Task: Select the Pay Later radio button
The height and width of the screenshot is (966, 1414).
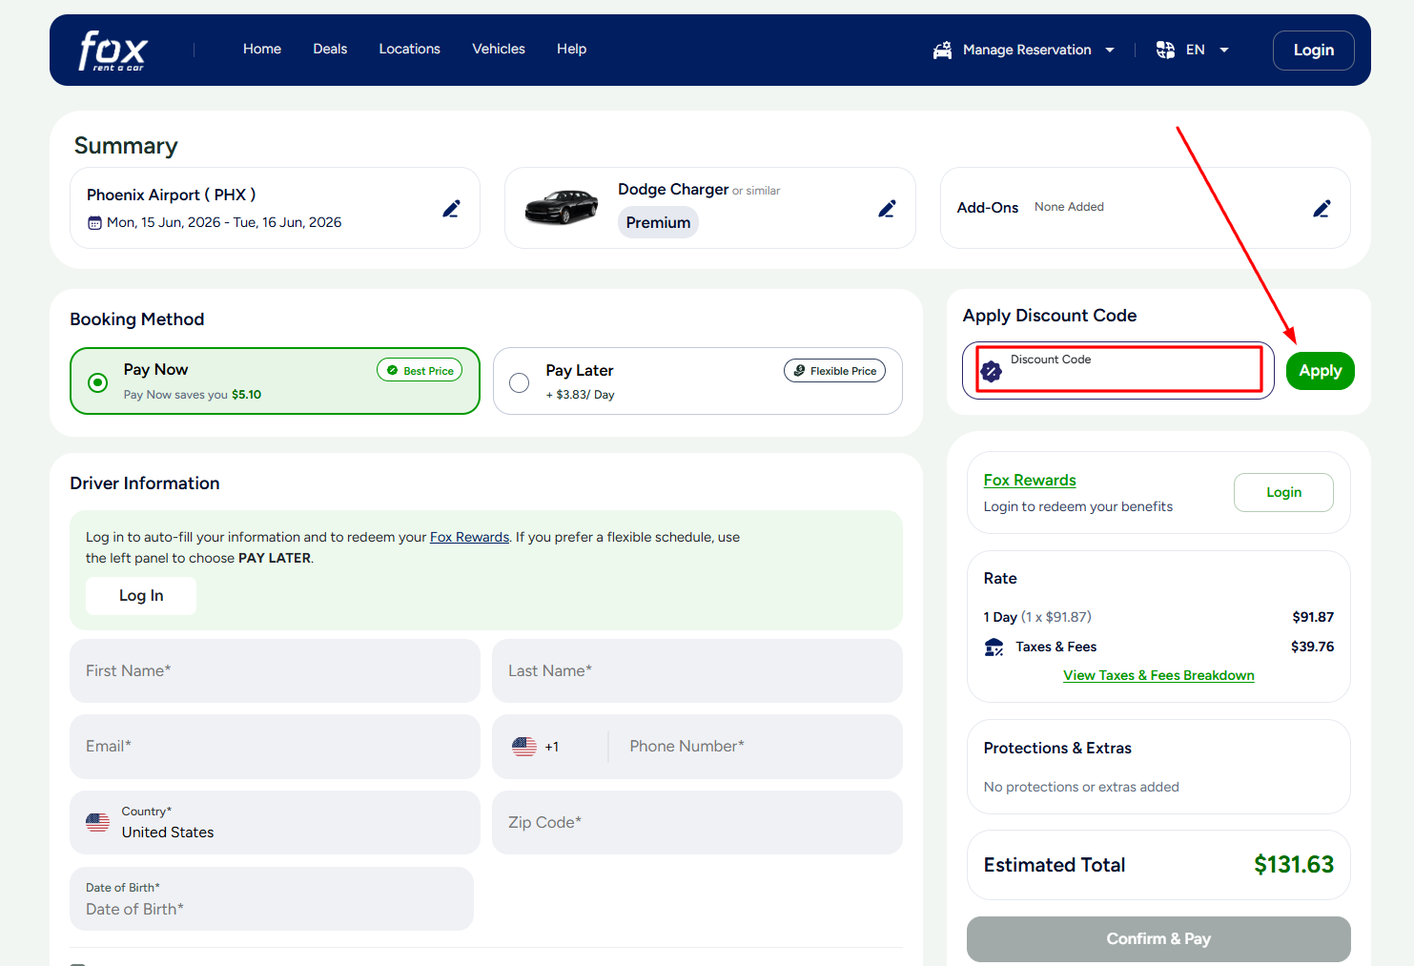Action: tap(520, 382)
